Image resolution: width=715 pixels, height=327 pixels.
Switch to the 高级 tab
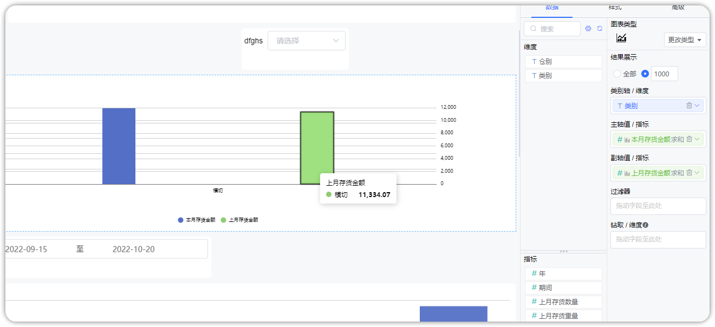coord(678,8)
